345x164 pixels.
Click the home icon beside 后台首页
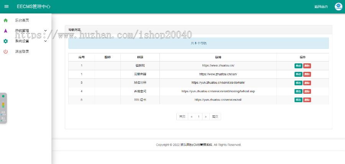pos(6,20)
